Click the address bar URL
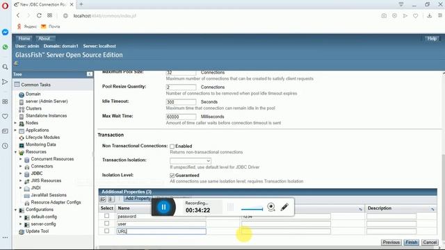 click(104, 16)
